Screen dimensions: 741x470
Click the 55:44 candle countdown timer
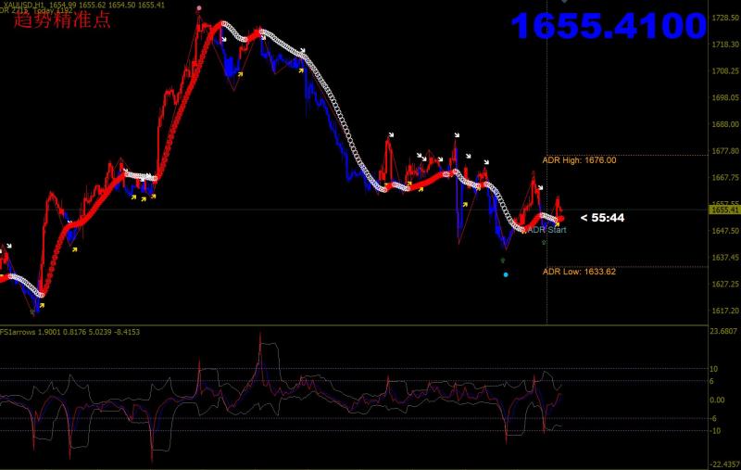pos(602,218)
